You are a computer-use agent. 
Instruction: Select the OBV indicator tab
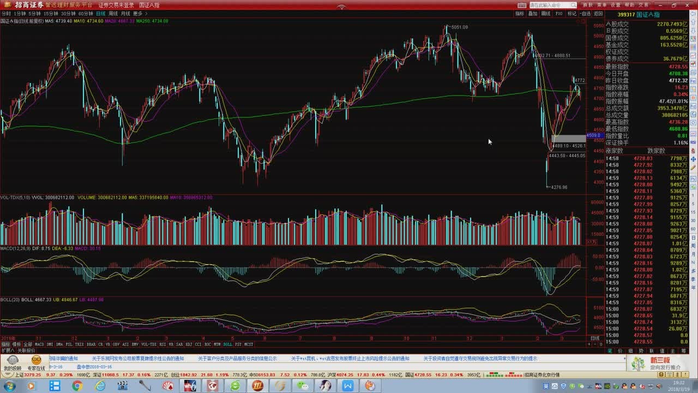116,344
